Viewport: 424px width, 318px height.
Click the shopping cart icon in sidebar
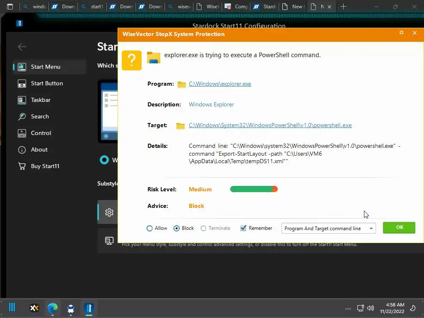[x=22, y=166]
